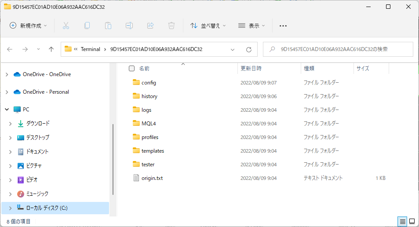The image size is (419, 227).
Task: Select the templates folder icon
Action: (136, 150)
